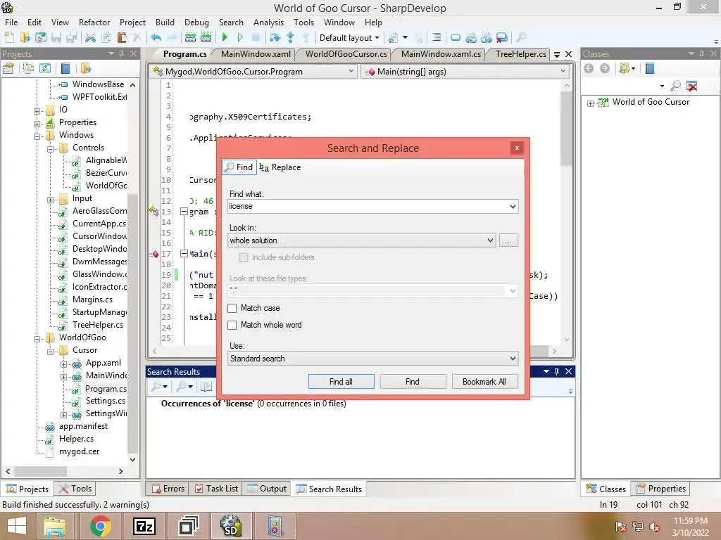Select TreeHelper.cs in the project tree
Image resolution: width=721 pixels, height=540 pixels.
pyautogui.click(x=98, y=325)
